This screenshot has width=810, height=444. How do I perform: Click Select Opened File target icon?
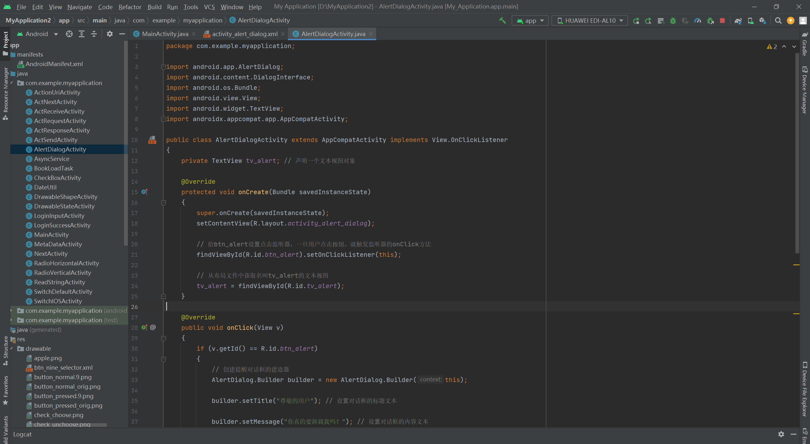click(x=69, y=34)
